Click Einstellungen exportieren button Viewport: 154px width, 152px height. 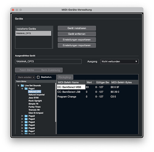pyautogui.click(x=77, y=40)
